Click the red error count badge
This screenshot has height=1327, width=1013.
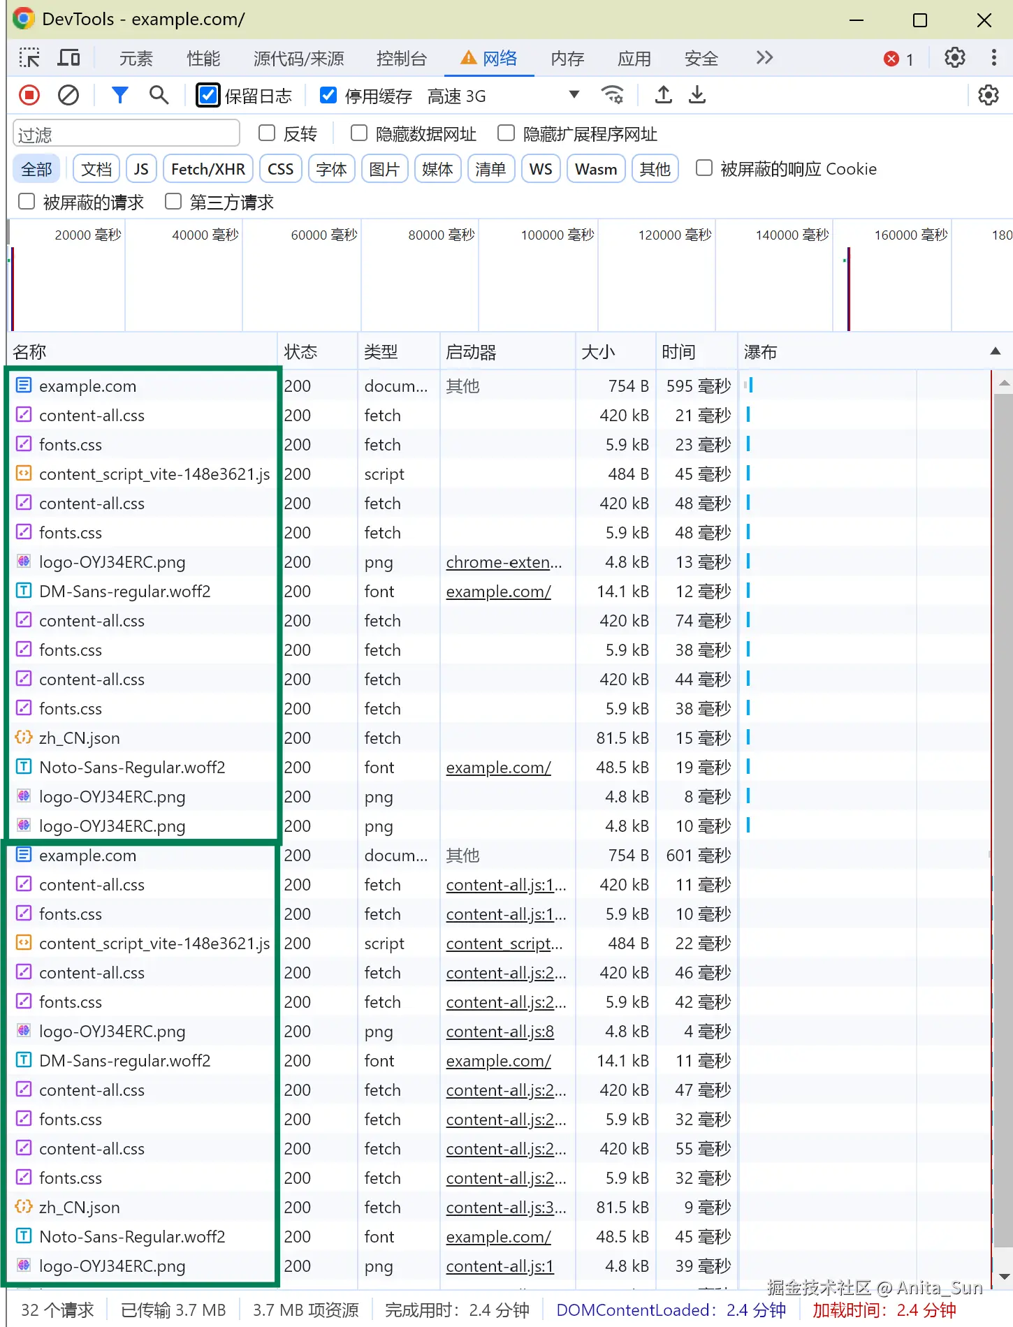click(x=899, y=59)
